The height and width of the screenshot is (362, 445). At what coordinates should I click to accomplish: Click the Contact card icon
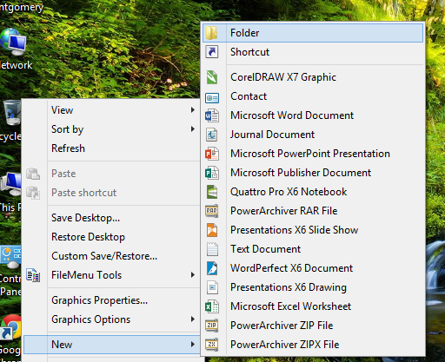[212, 98]
